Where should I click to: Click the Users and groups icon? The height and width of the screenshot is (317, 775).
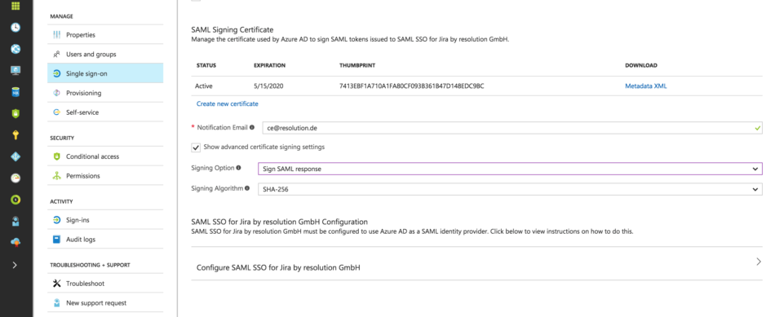coord(57,55)
